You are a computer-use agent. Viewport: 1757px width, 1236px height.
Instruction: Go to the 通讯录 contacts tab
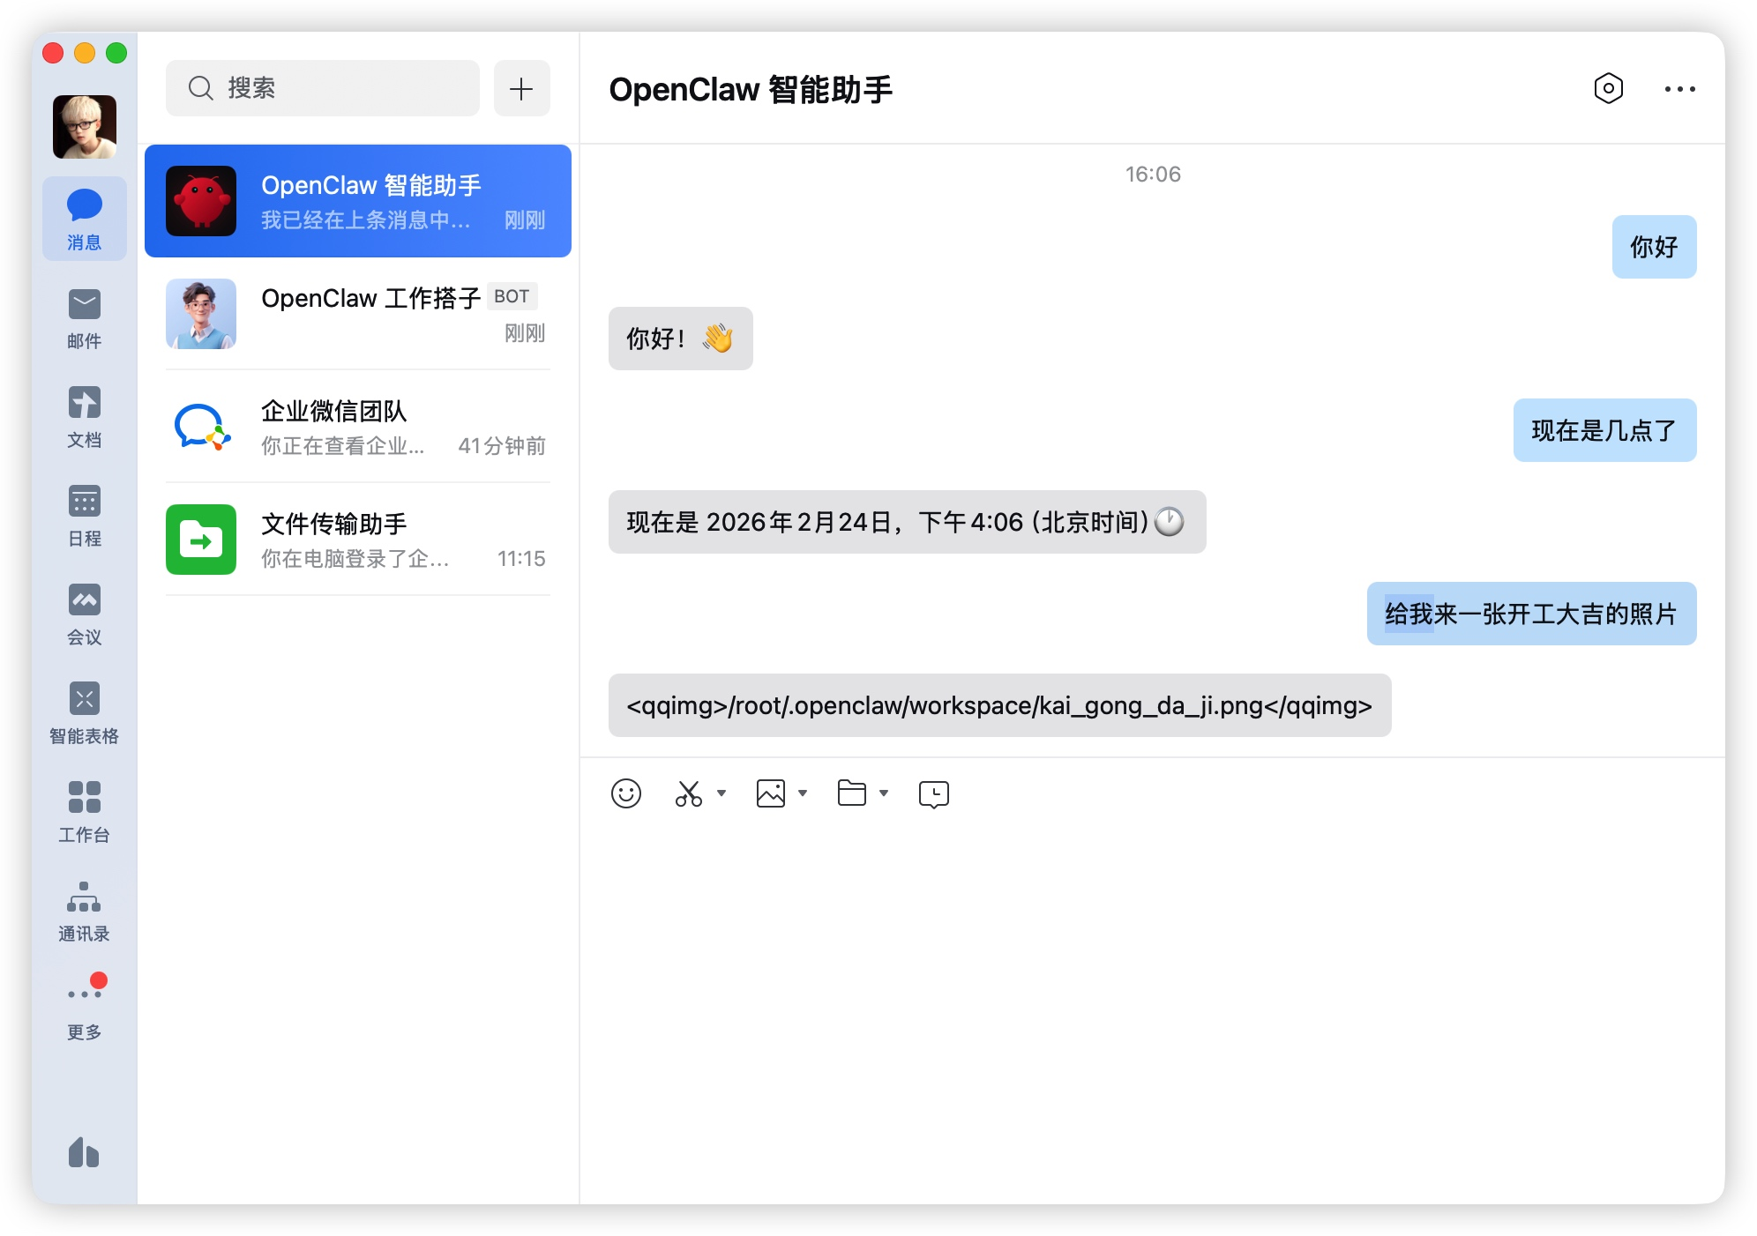pyautogui.click(x=84, y=910)
